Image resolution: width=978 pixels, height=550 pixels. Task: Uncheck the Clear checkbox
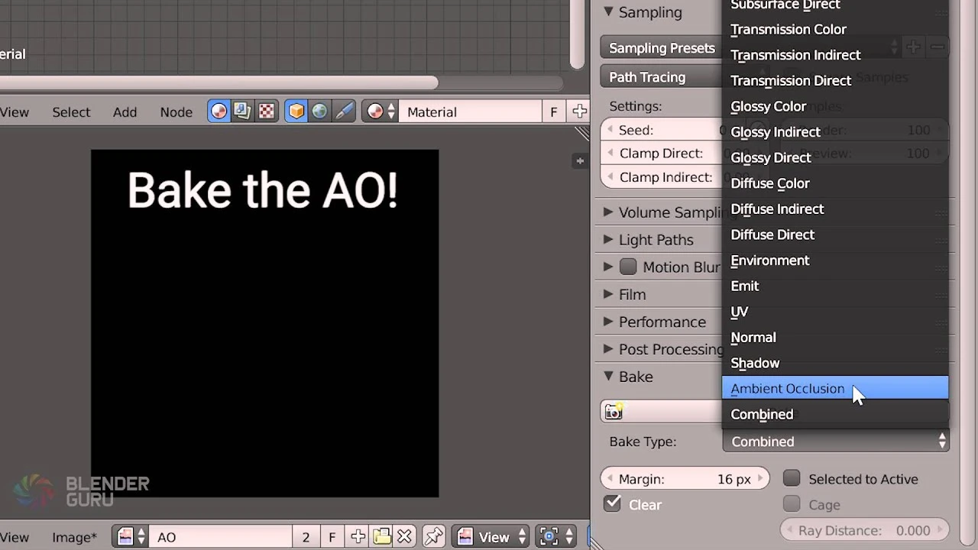pos(612,504)
